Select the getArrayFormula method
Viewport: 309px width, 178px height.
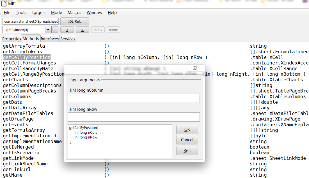pos(24,46)
